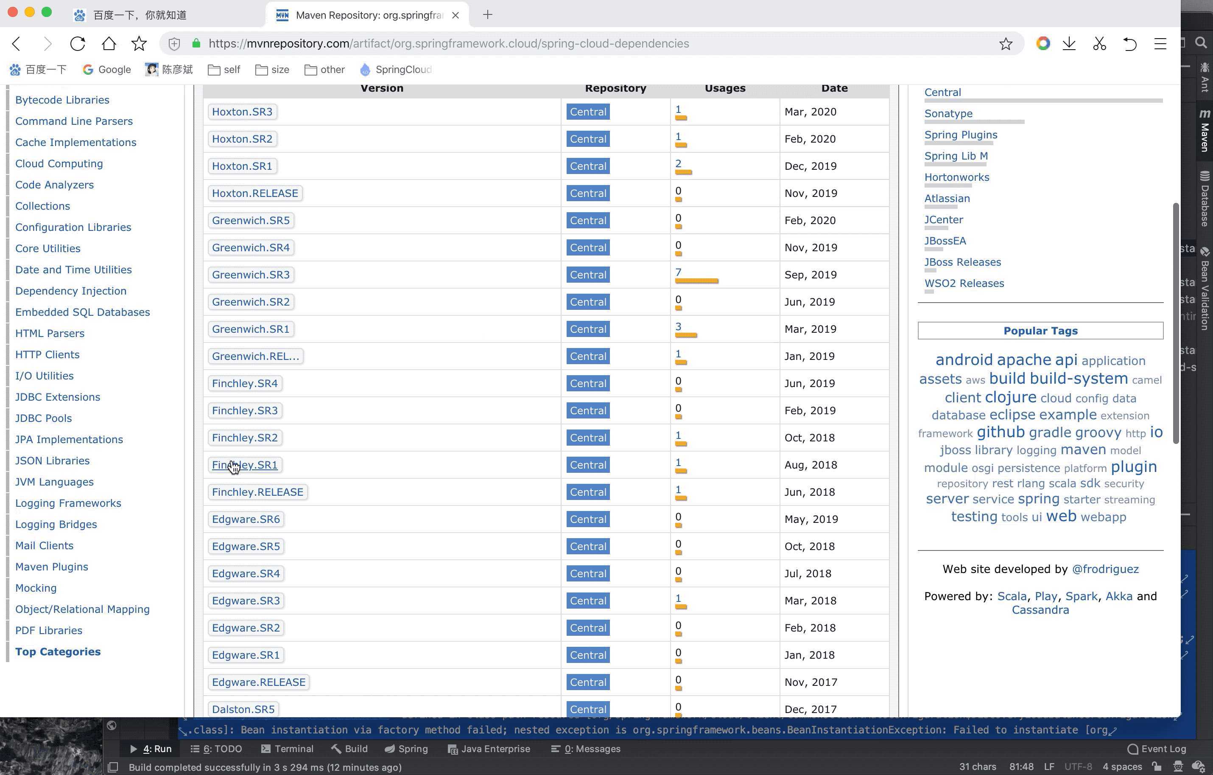Screen dimensions: 1213x775
Task: Open the Bean Validation side panel
Action: (1205, 289)
